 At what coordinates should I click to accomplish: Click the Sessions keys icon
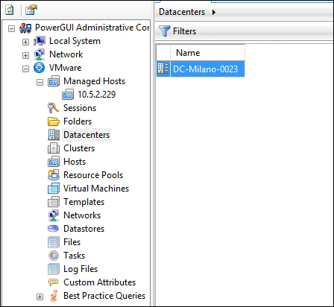tap(53, 108)
